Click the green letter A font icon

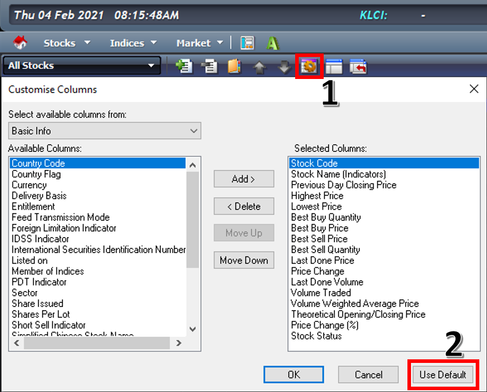tap(273, 43)
